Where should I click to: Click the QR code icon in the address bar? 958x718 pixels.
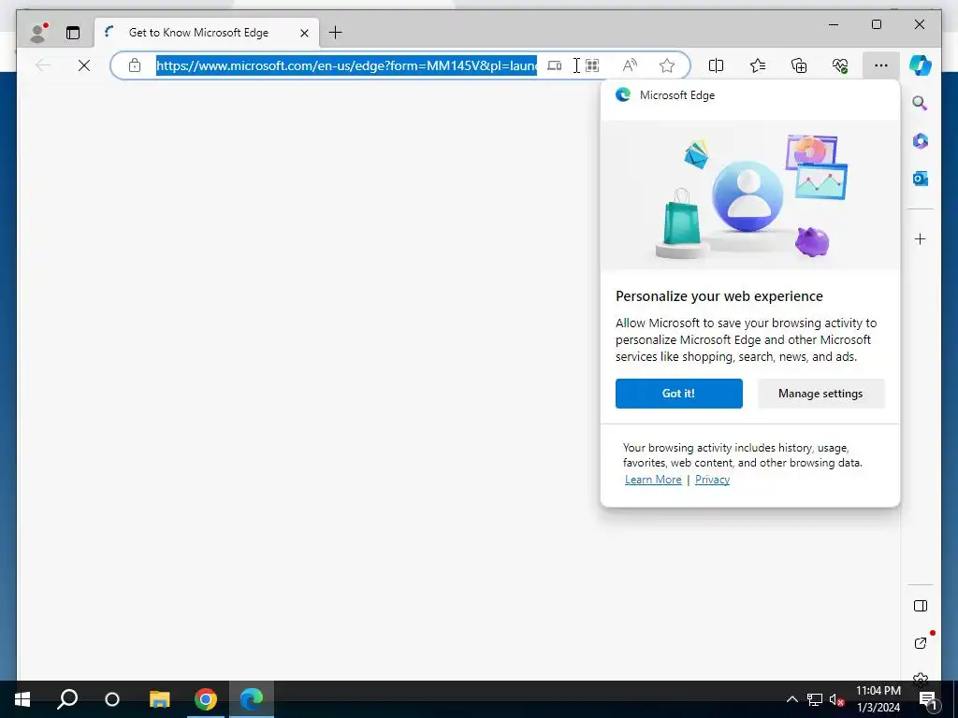pos(592,65)
